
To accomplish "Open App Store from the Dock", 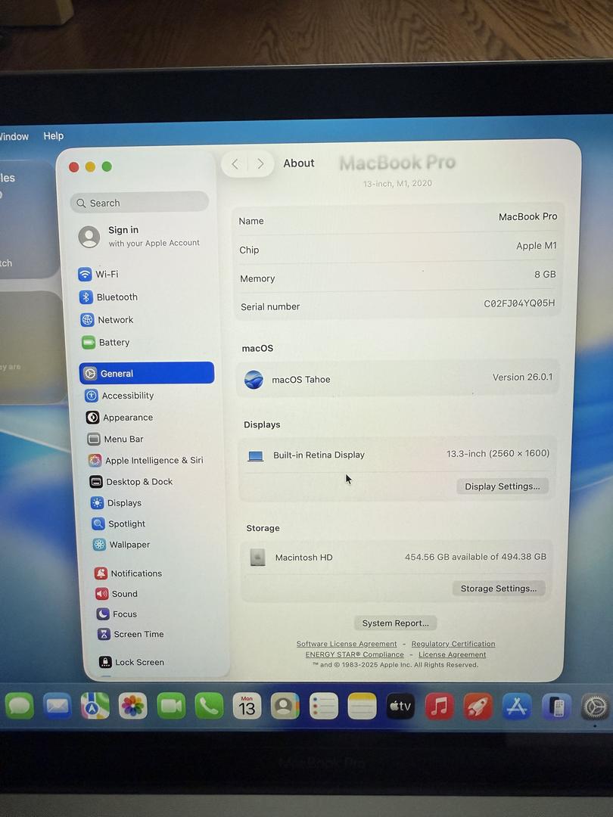I will (517, 707).
